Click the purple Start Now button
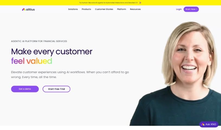The image size is (221, 130). coord(191,9)
